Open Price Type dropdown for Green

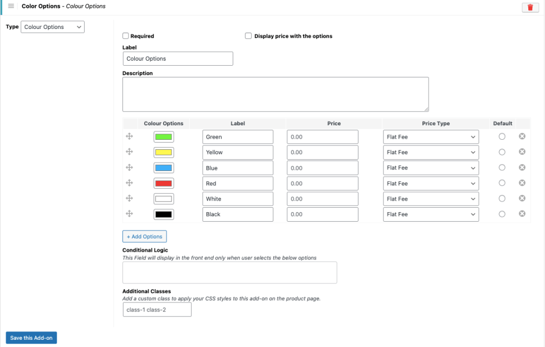click(431, 136)
